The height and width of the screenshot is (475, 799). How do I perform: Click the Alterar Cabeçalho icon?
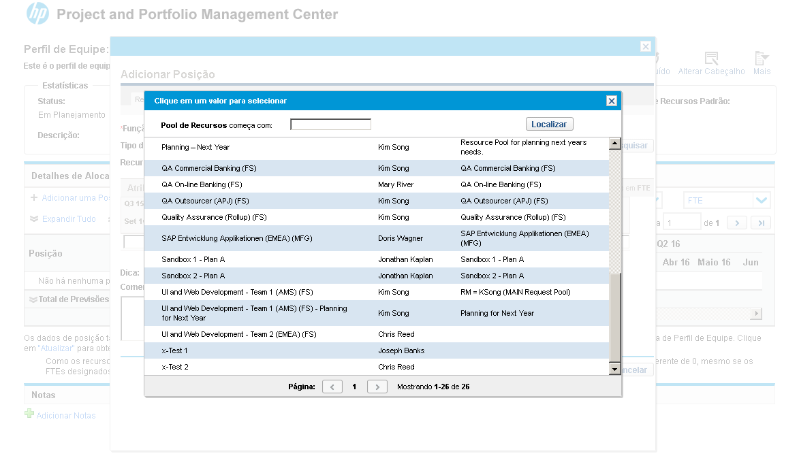click(711, 59)
